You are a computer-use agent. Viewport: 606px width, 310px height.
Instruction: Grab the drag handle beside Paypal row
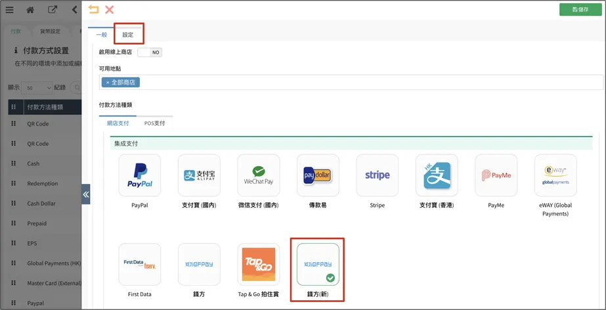coord(14,303)
